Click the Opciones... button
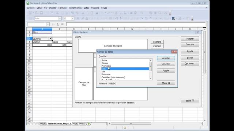Viewport: 234px width, 131px height. click(x=190, y=63)
